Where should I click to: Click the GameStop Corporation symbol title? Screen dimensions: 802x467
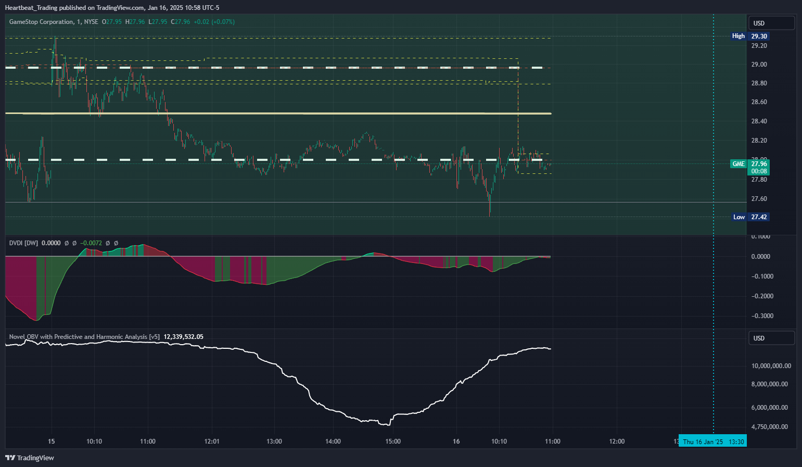[42, 22]
